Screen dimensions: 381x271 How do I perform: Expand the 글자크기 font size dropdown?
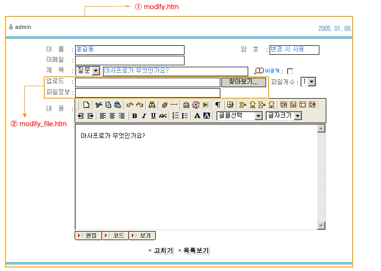[x=297, y=116]
